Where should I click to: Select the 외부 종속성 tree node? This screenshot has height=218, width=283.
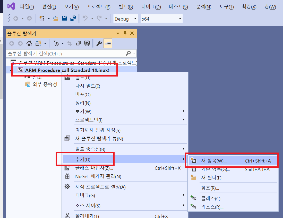[45, 84]
